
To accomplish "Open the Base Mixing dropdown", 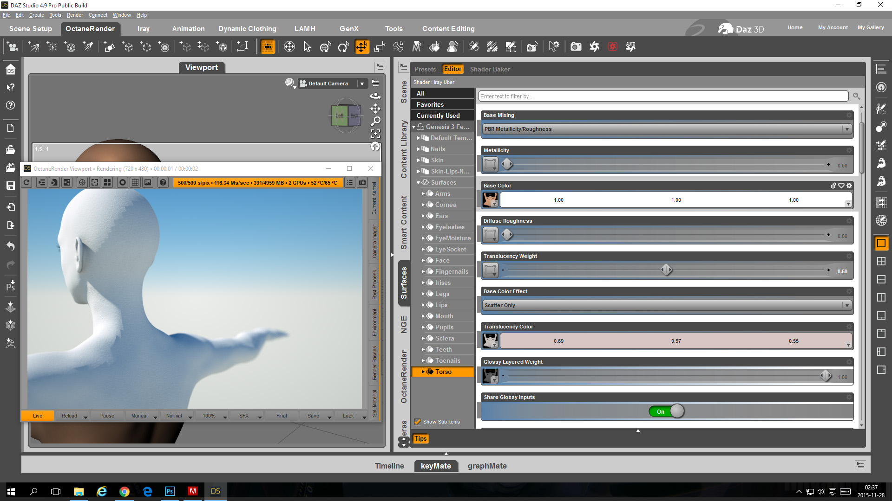I will [667, 129].
